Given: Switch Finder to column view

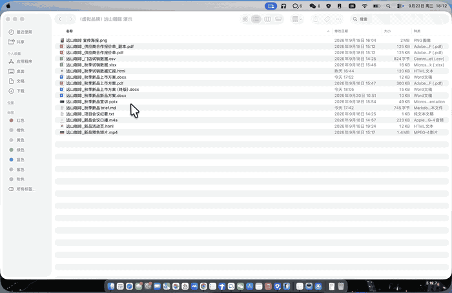Looking at the screenshot, I should pyautogui.click(x=267, y=19).
